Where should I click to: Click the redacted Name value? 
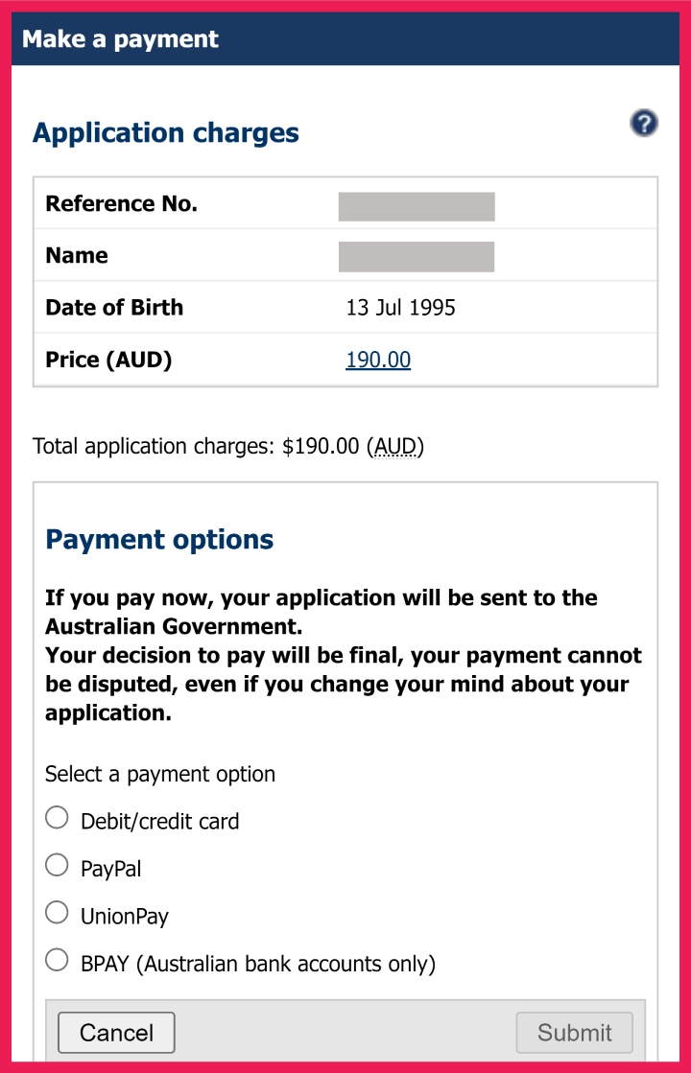[x=417, y=257]
